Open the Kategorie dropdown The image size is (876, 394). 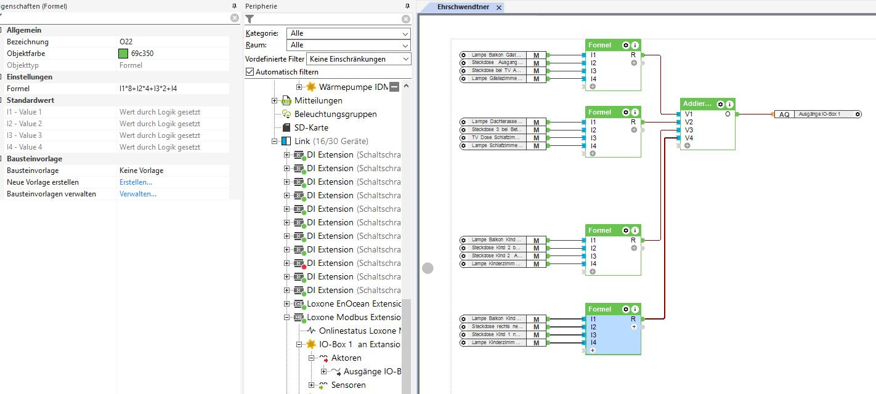tap(348, 33)
